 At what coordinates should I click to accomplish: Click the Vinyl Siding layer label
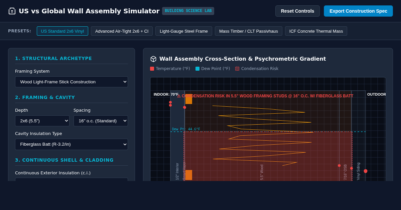pos(358,171)
